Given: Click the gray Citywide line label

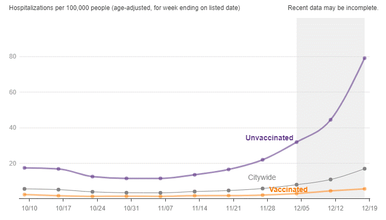Looking at the screenshot, I should 262,177.
